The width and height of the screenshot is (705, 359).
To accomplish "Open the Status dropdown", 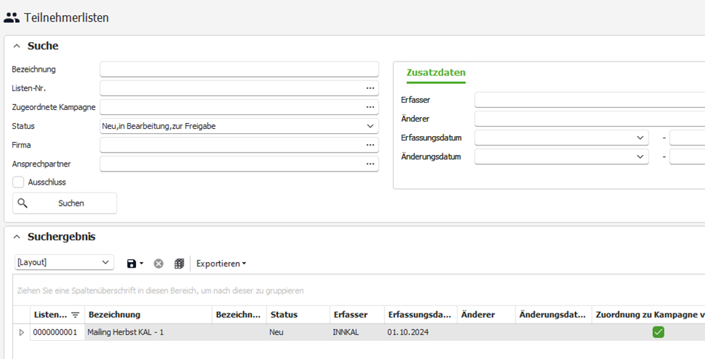I will click(371, 126).
